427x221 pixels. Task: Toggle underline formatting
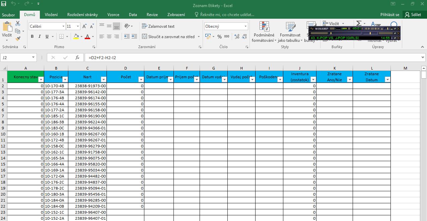[x=47, y=36]
